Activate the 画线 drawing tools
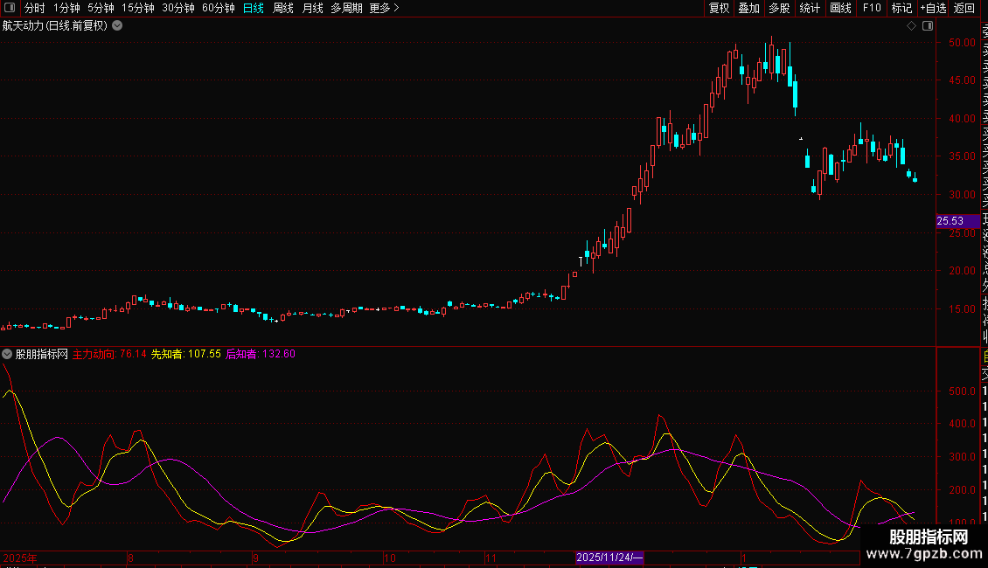 [840, 8]
